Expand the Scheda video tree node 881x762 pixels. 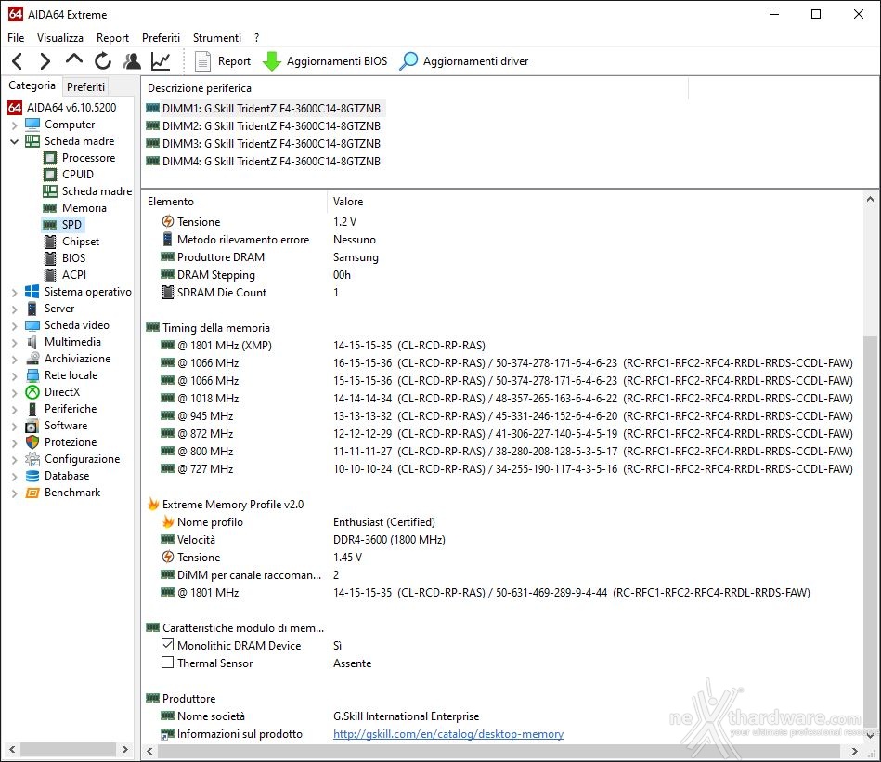coord(15,325)
